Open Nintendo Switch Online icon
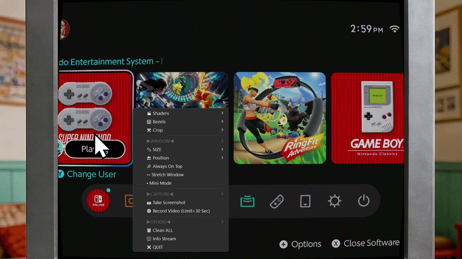The height and width of the screenshot is (259, 462). click(98, 201)
